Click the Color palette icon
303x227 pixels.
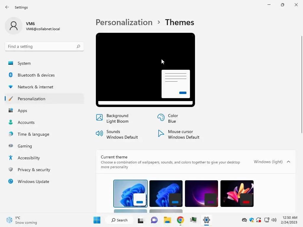[161, 117]
